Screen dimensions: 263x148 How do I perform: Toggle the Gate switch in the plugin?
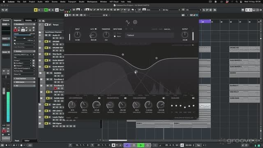pyautogui.click(x=96, y=29)
